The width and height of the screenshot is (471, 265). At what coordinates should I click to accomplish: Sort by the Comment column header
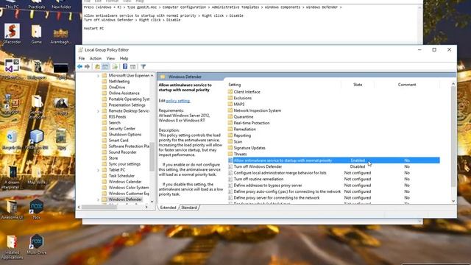coord(407,85)
